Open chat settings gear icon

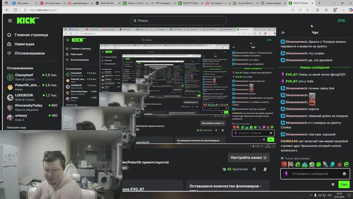tap(333, 184)
